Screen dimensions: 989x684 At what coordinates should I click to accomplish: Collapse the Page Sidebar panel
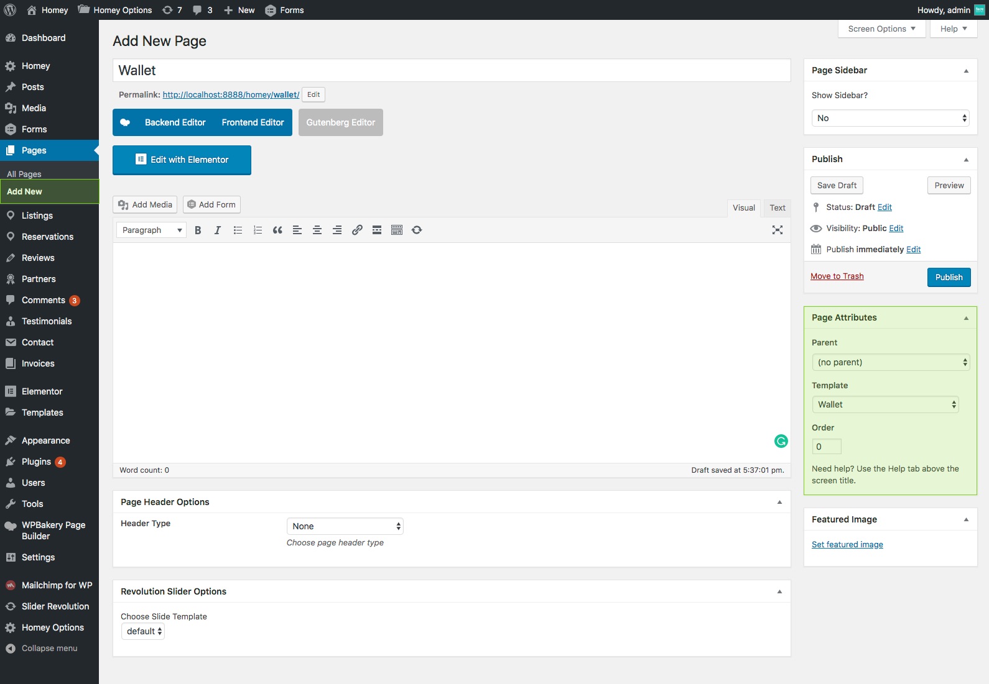pyautogui.click(x=966, y=71)
